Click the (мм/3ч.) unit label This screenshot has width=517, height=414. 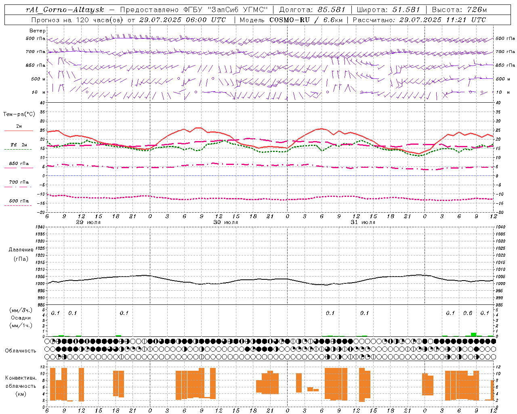[21, 310]
